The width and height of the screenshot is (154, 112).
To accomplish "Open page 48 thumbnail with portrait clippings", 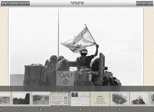I will pyautogui.click(x=80, y=99).
